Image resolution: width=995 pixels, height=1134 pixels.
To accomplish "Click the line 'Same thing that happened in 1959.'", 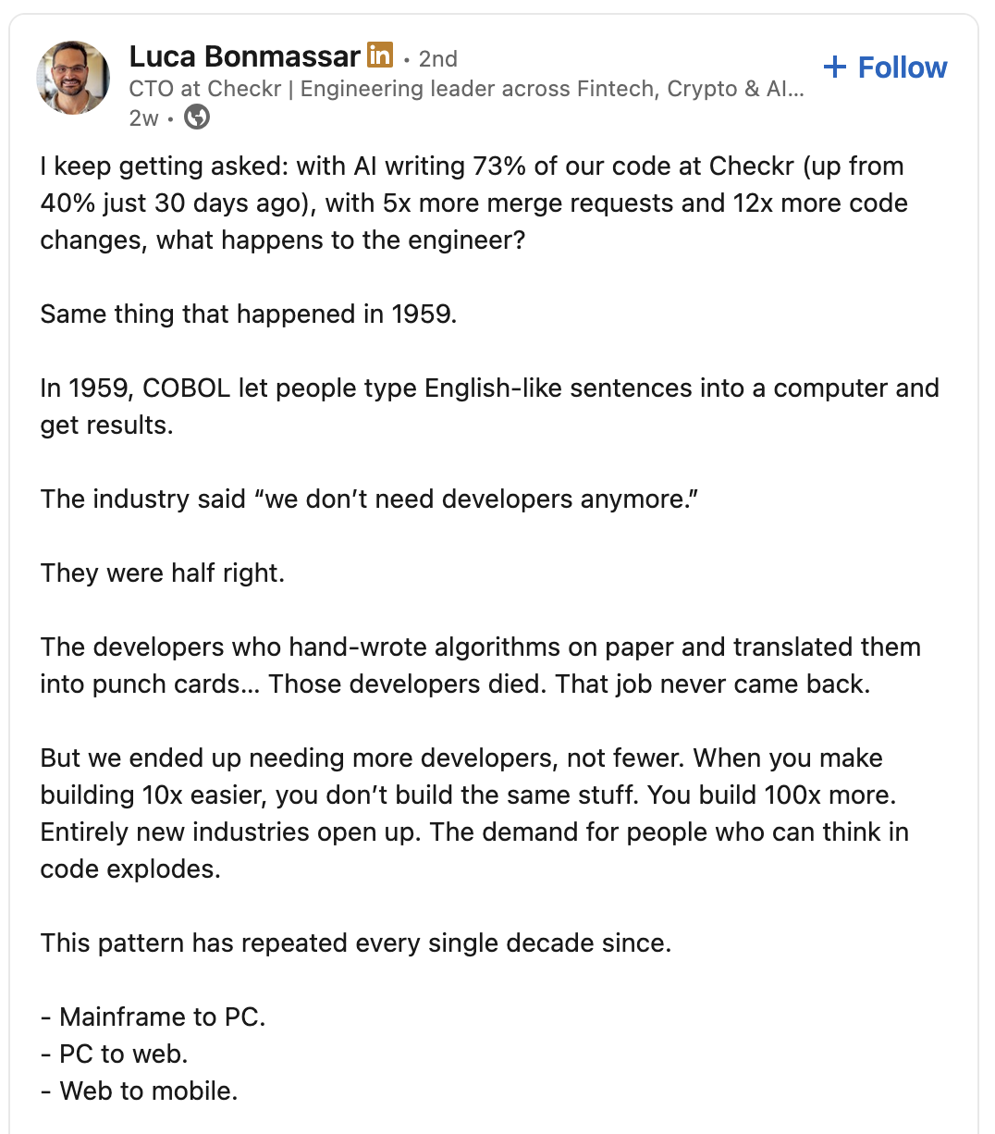I will tap(249, 314).
